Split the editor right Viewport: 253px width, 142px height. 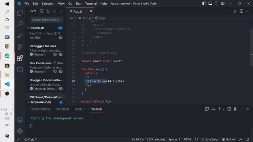pyautogui.click(x=242, y=11)
